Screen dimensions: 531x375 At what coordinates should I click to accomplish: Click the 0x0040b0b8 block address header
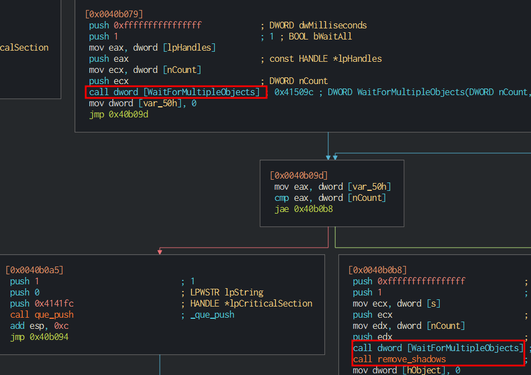coord(377,270)
